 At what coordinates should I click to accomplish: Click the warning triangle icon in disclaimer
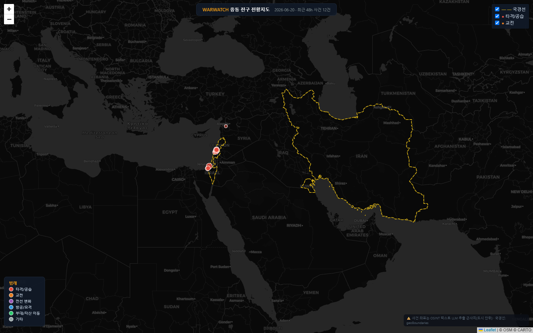coord(409,318)
